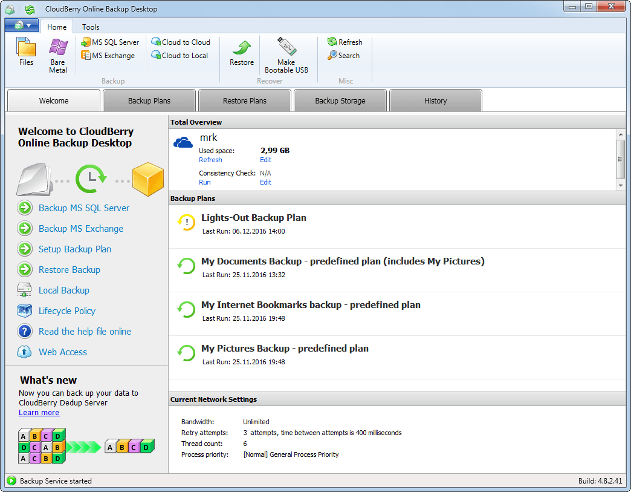Edit the Consistency Check settings

(x=265, y=182)
